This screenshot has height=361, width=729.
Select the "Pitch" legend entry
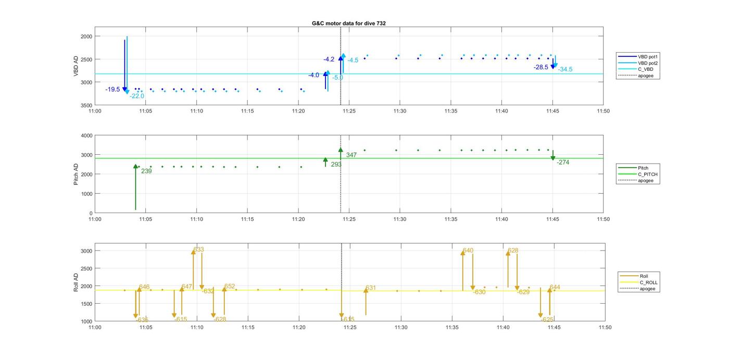[x=633, y=168]
